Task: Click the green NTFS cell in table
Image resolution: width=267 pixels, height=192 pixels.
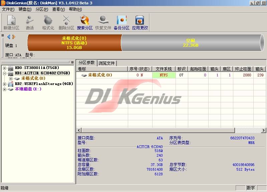Action: pyautogui.click(x=164, y=75)
